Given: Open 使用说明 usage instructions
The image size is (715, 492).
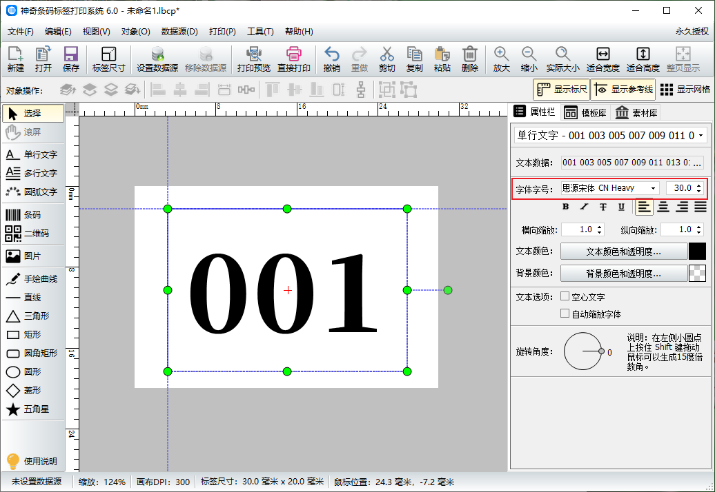Looking at the screenshot, I should point(32,461).
